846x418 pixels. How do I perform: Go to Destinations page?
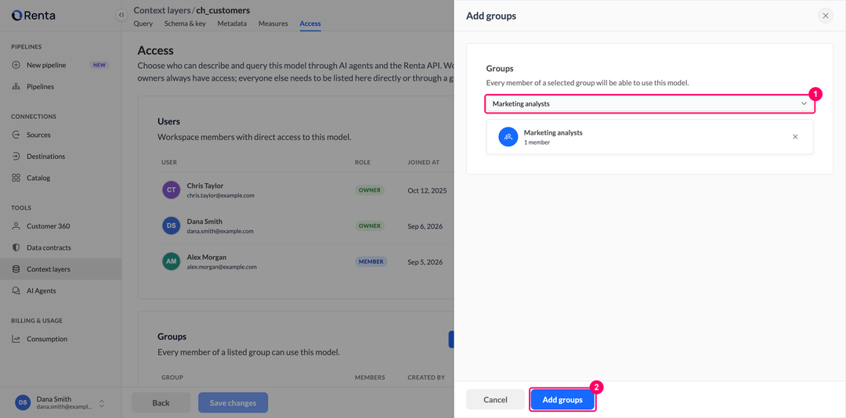(60, 157)
